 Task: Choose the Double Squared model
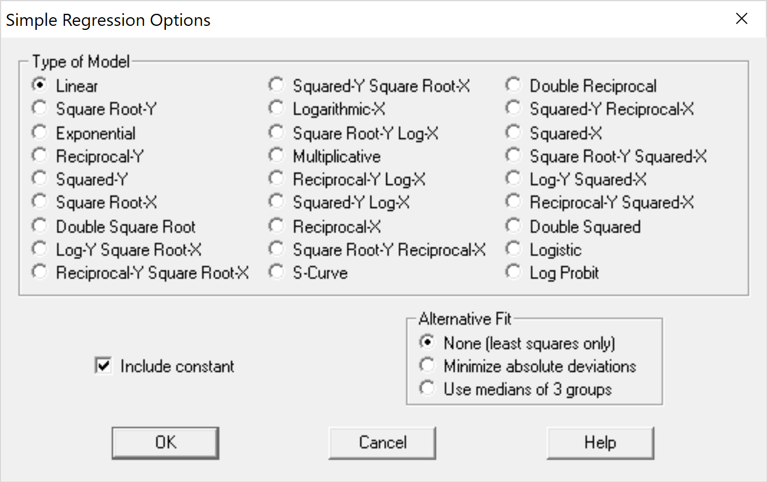pyautogui.click(x=513, y=225)
